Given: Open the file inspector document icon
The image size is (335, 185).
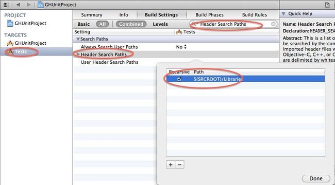Looking at the screenshot, I should pos(327,5).
